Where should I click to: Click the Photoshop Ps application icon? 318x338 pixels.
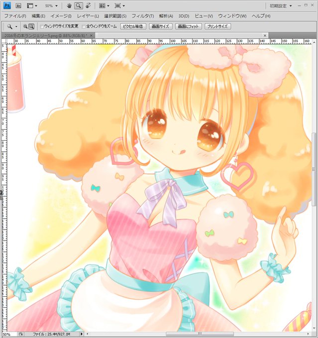[x=7, y=5]
